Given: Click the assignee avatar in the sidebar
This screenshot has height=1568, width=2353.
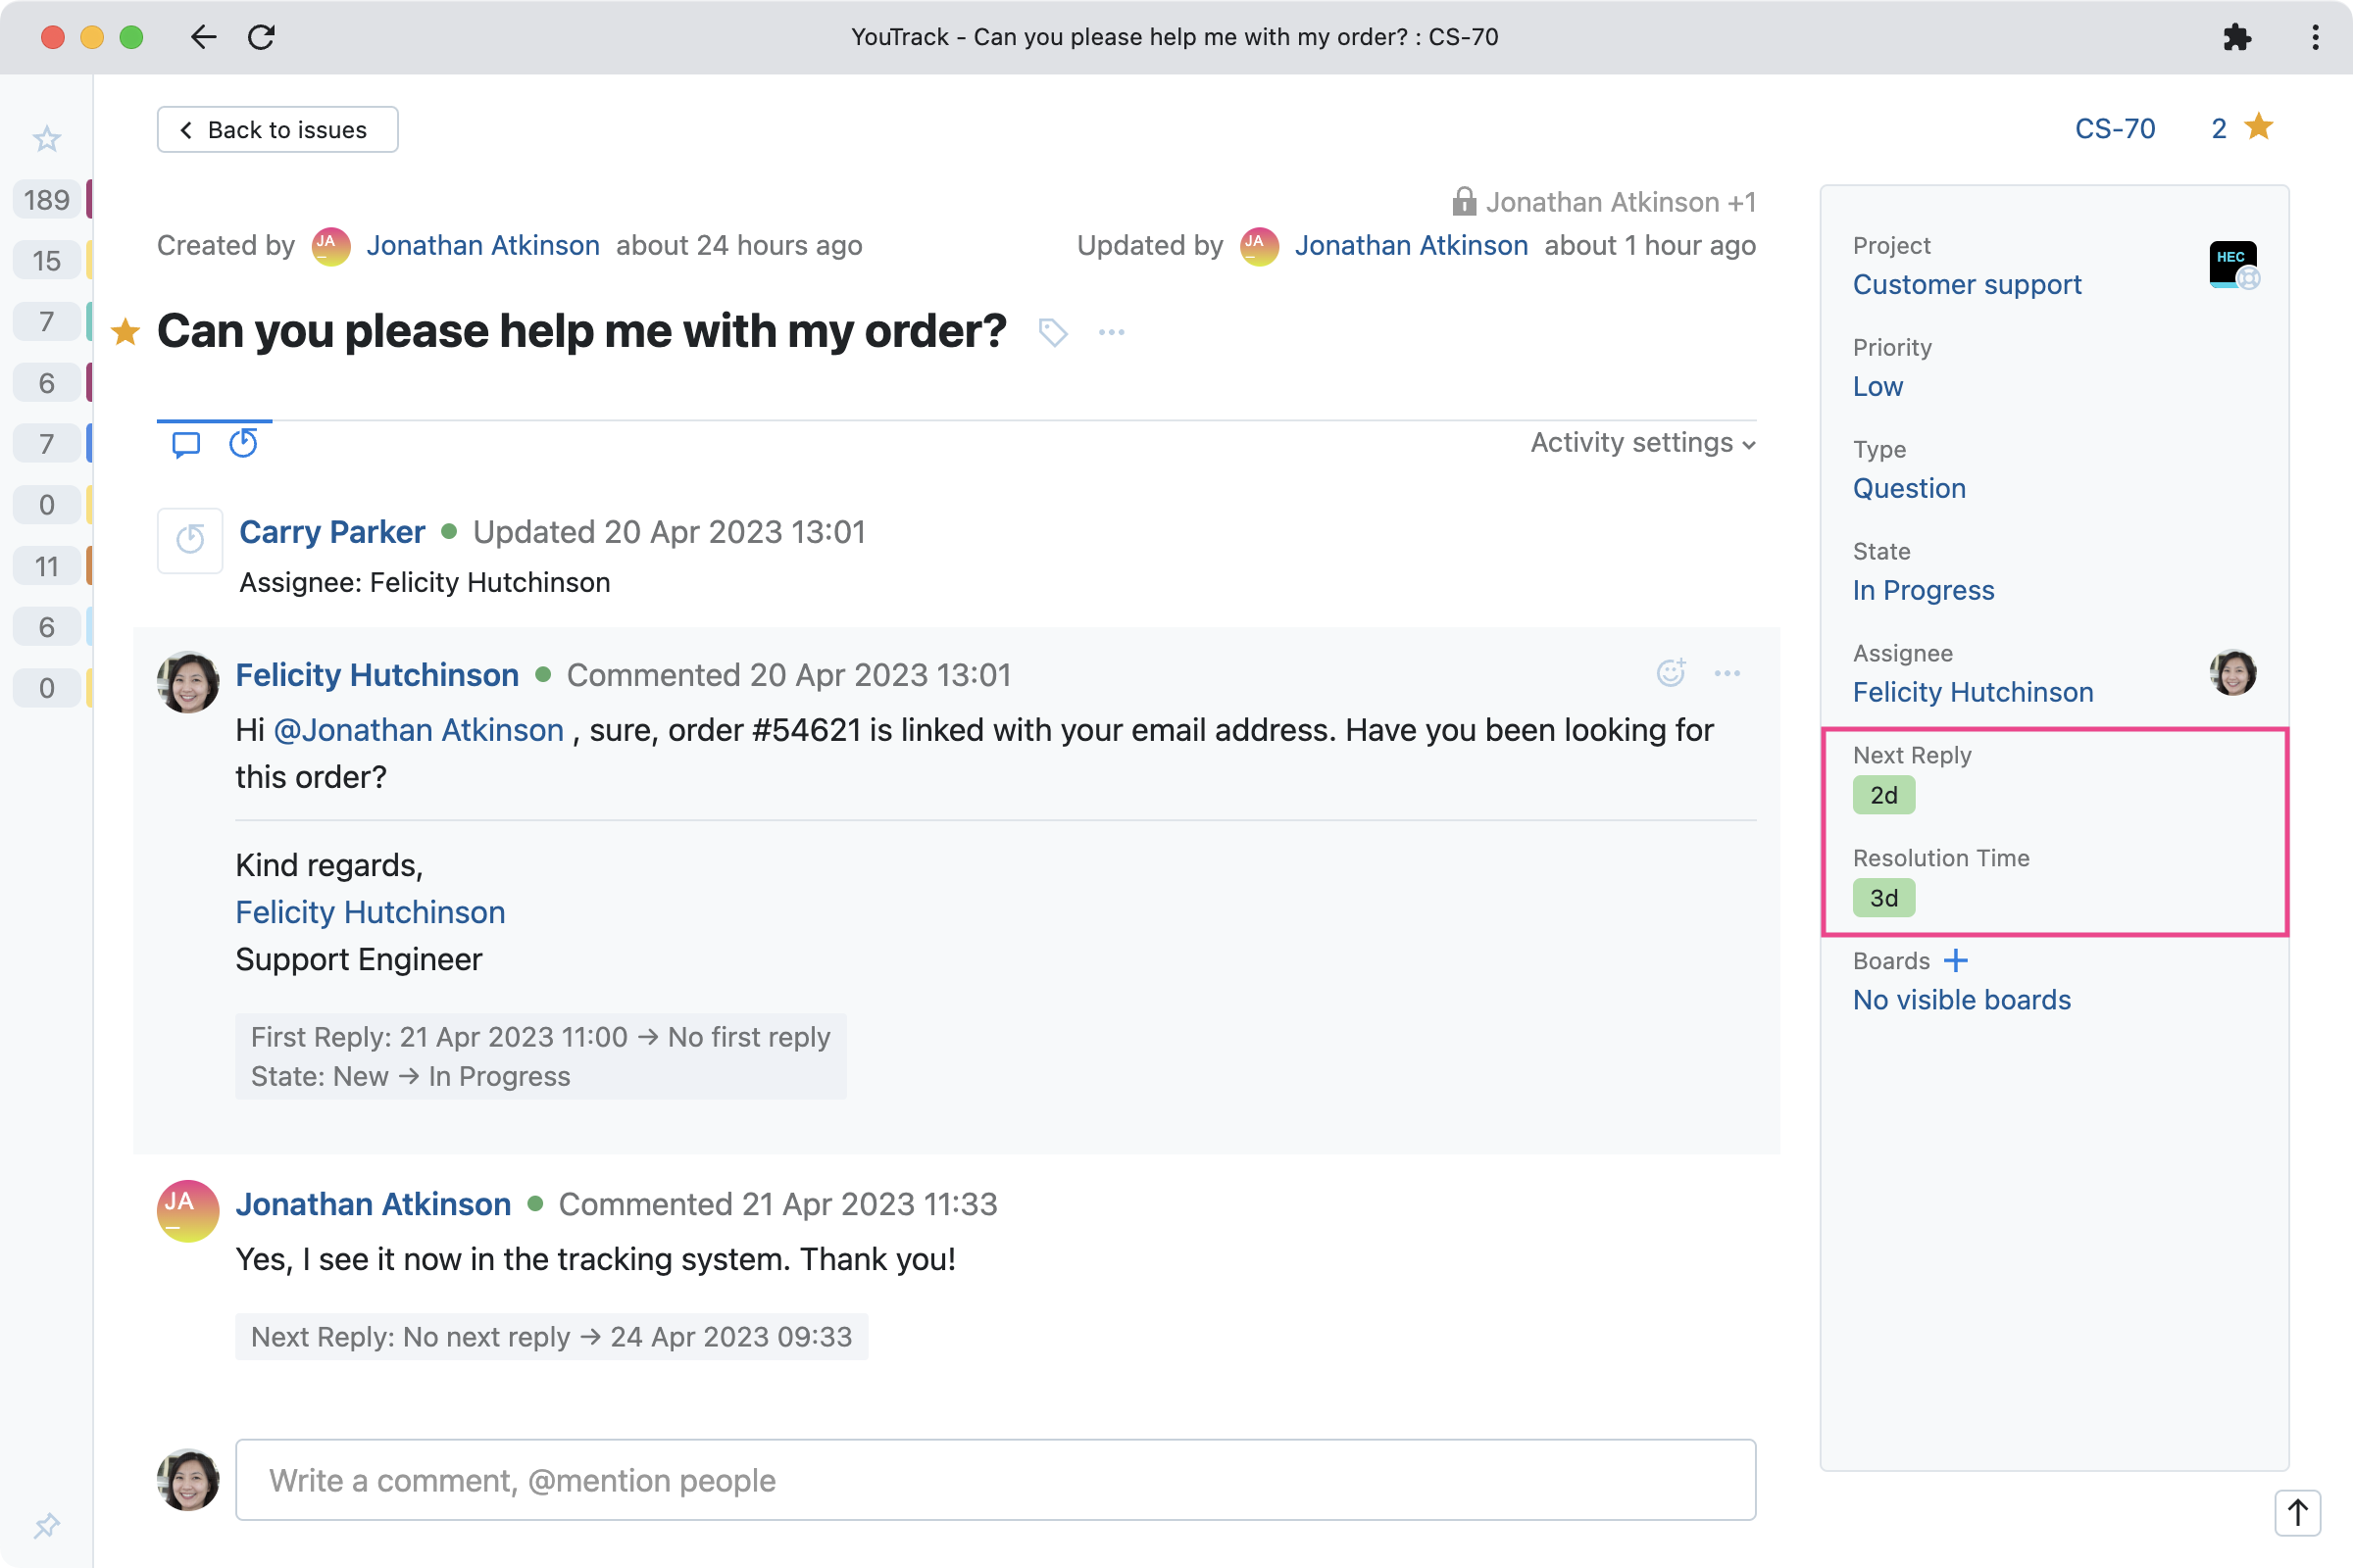Looking at the screenshot, I should pyautogui.click(x=2233, y=673).
